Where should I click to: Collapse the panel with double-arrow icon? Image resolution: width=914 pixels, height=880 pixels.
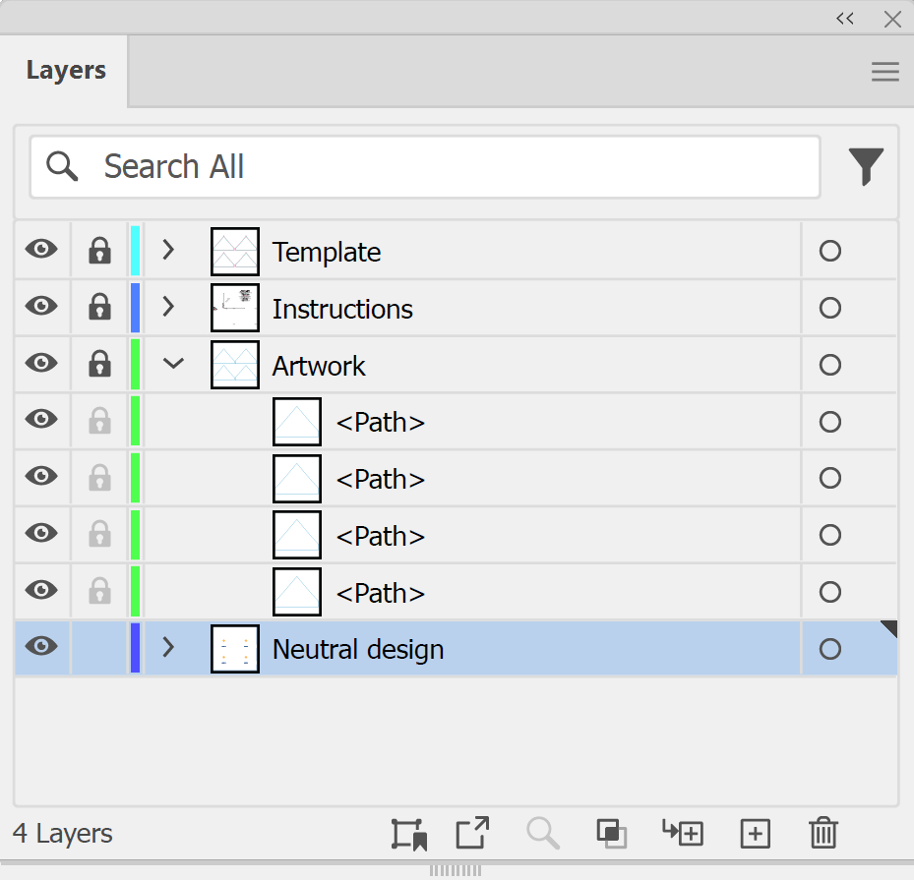coord(844,19)
